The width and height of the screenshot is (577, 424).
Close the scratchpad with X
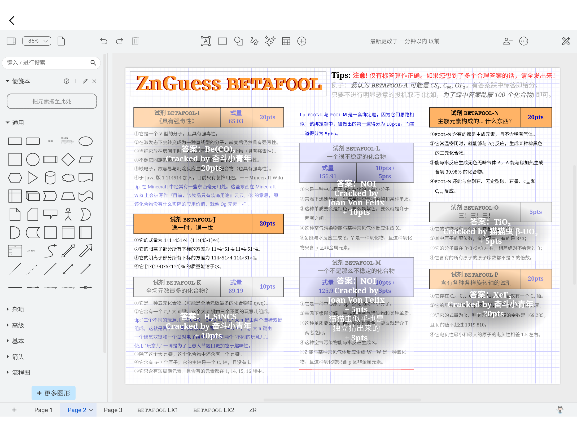click(x=94, y=81)
